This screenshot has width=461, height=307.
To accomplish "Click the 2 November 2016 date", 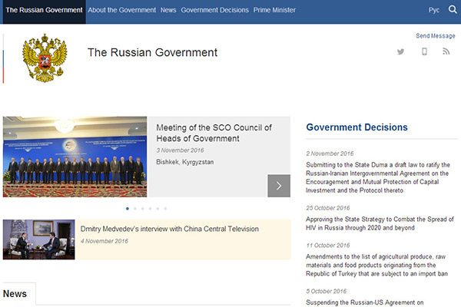I will pyautogui.click(x=330, y=153).
